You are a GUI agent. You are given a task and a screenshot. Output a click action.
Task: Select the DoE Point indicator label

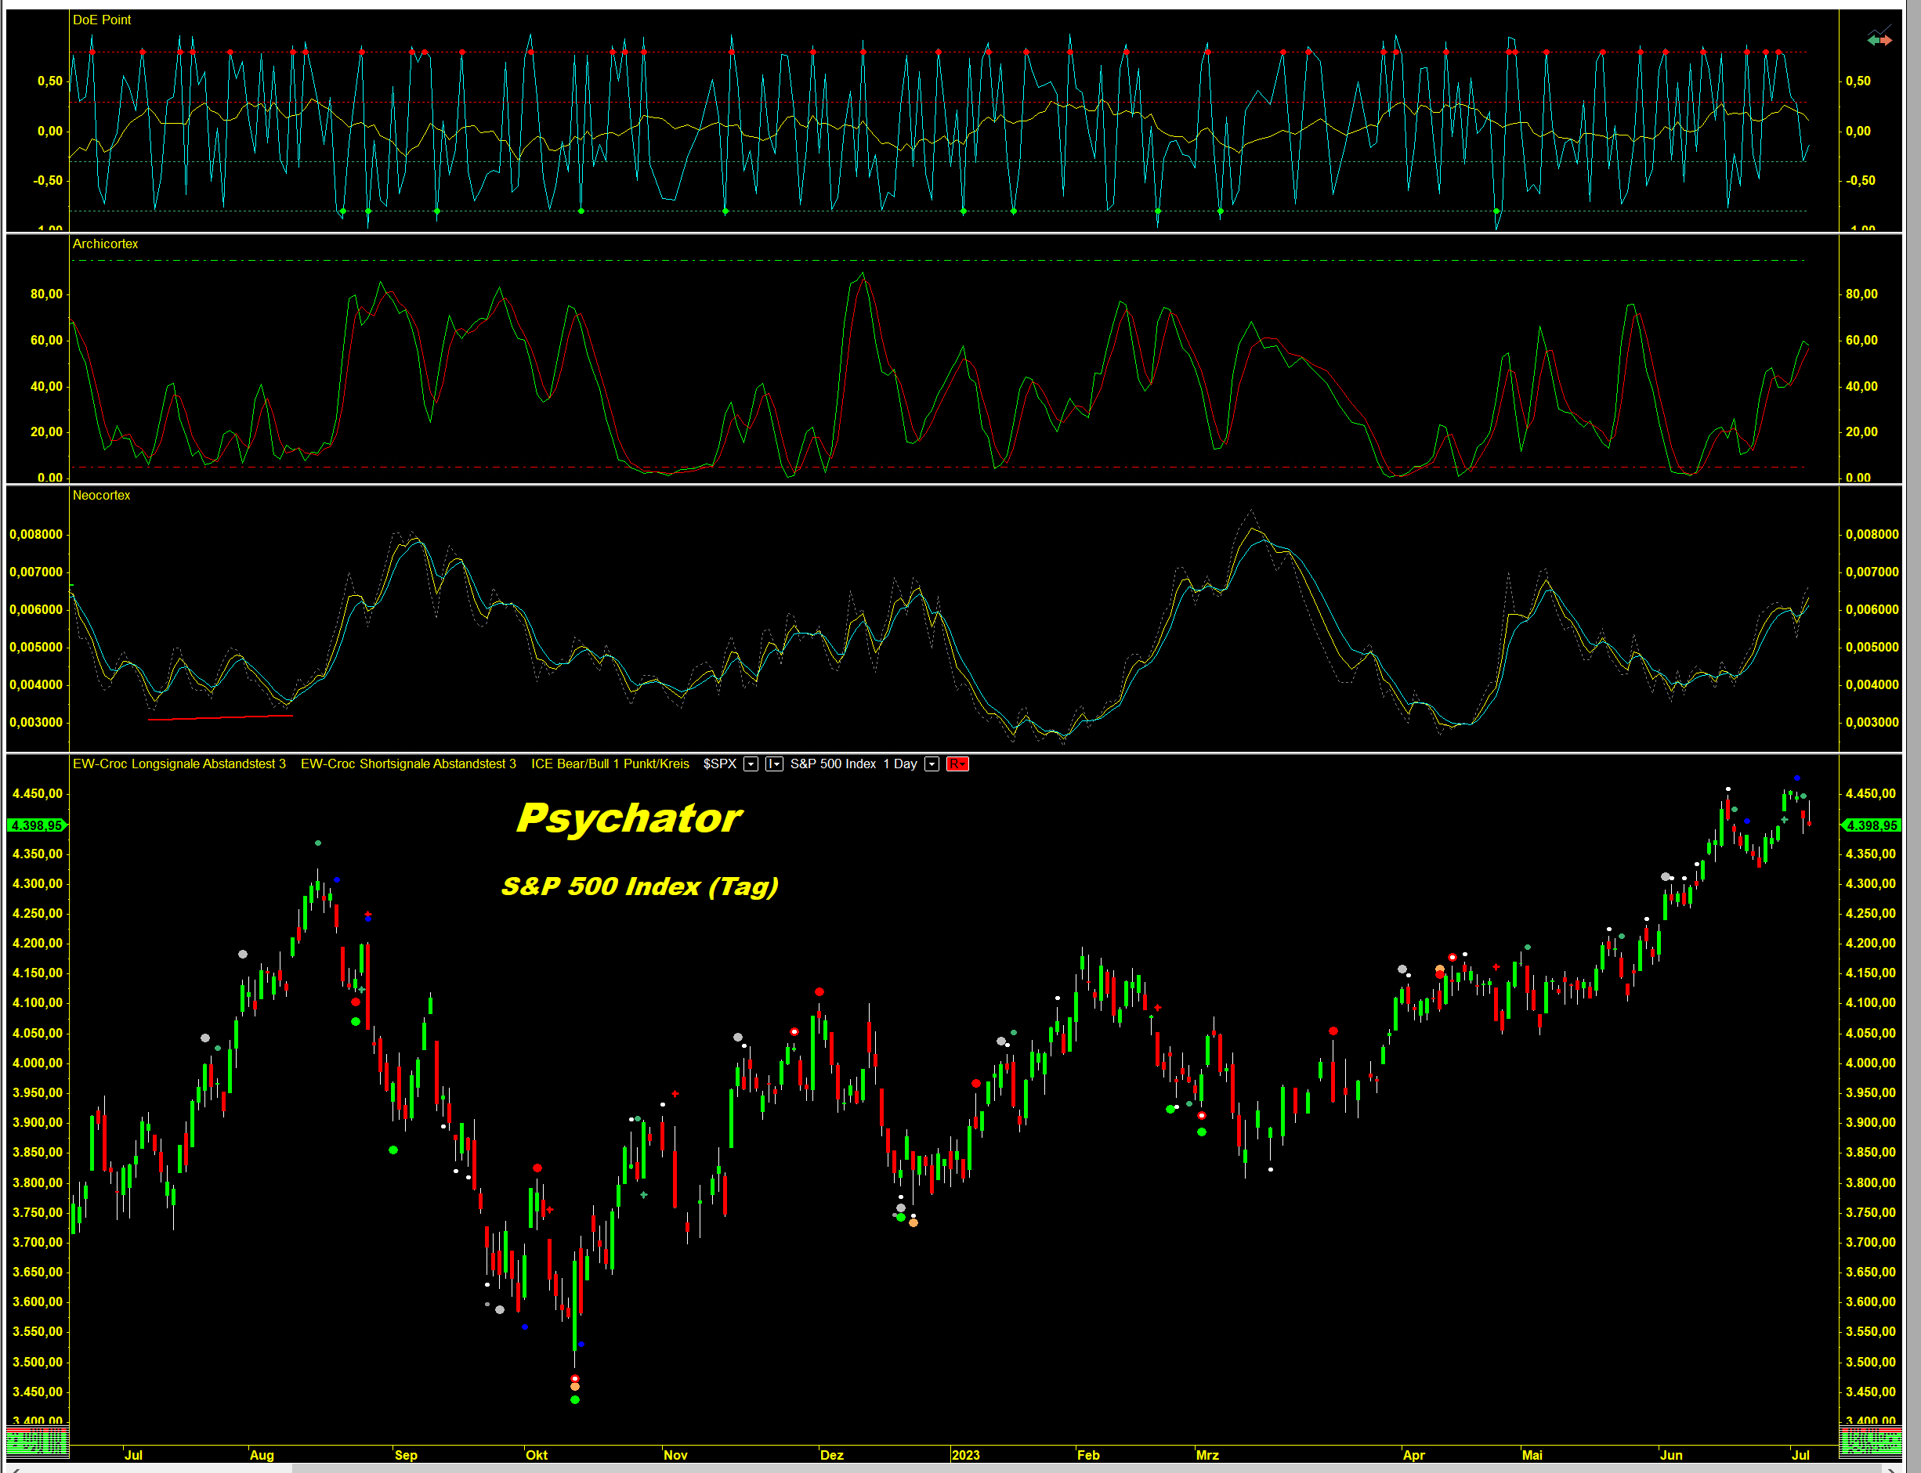coord(102,20)
